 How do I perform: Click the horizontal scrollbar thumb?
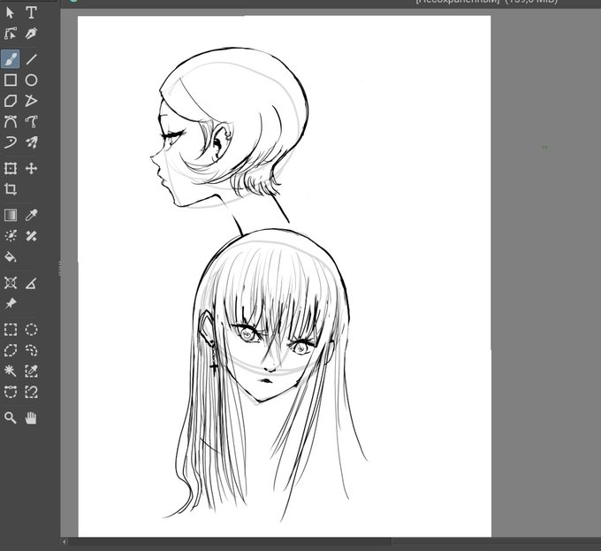[230, 542]
